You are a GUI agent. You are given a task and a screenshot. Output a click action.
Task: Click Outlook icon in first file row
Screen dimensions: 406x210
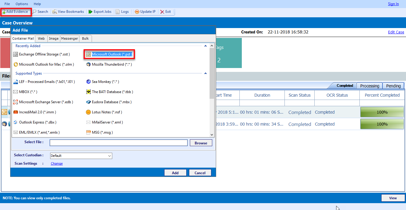click(4, 112)
